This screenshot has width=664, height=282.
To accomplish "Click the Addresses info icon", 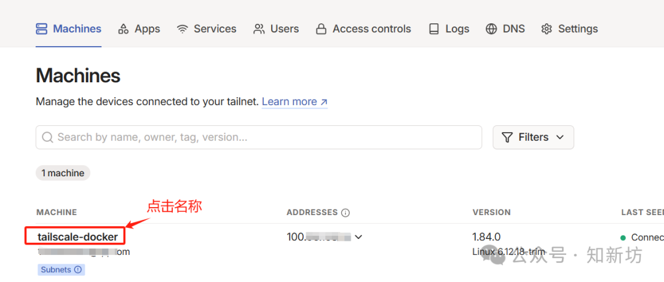I will click(x=346, y=213).
